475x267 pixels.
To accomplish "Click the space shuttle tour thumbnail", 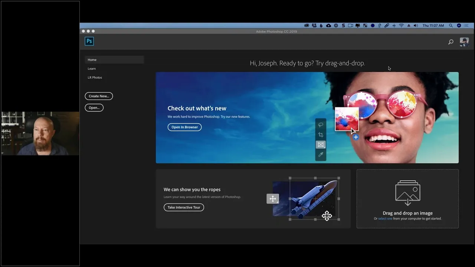I will coord(306,199).
